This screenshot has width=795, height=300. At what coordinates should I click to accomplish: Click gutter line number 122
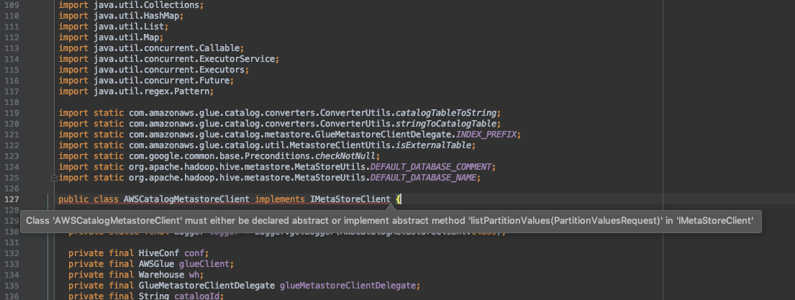point(12,145)
